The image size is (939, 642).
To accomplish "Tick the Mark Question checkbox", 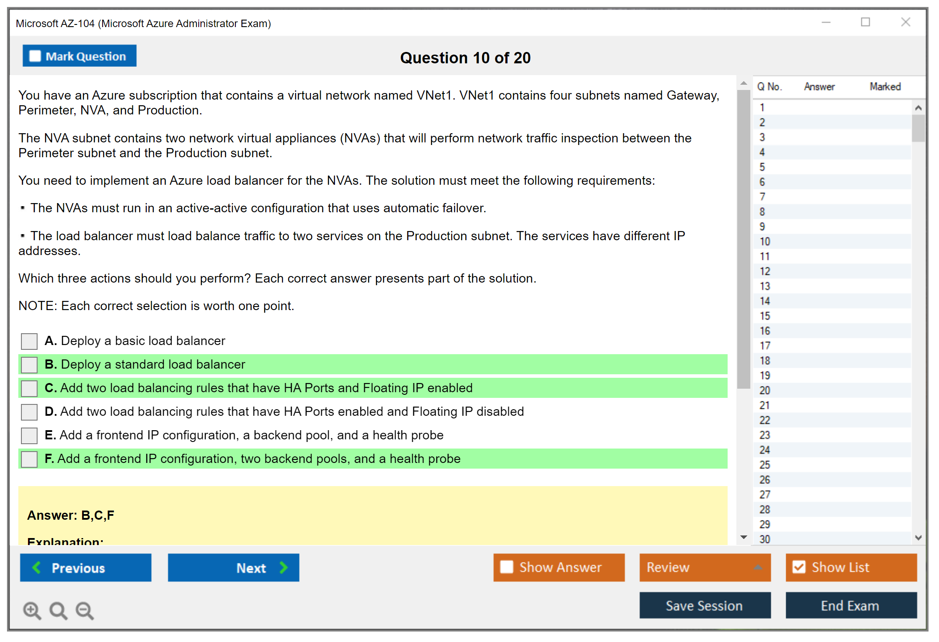I will coord(35,56).
